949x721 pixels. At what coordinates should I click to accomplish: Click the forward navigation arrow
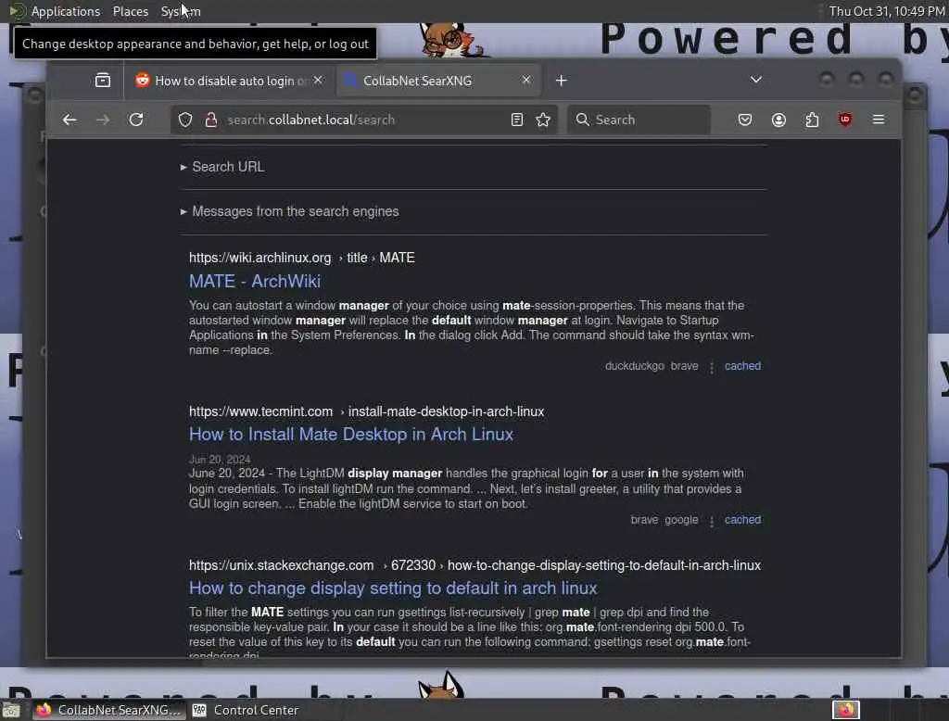103,120
